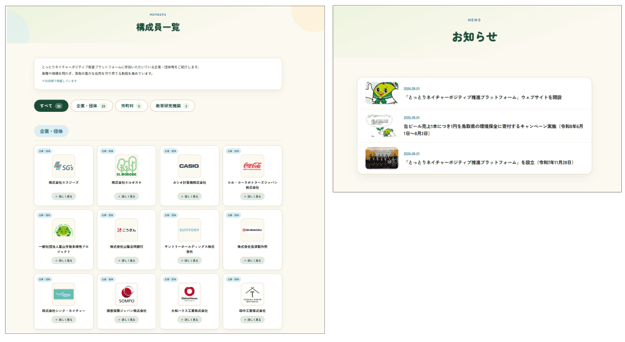625x342 pixels.
Task: Click the ごうぎん bank logo
Action: 126,230
